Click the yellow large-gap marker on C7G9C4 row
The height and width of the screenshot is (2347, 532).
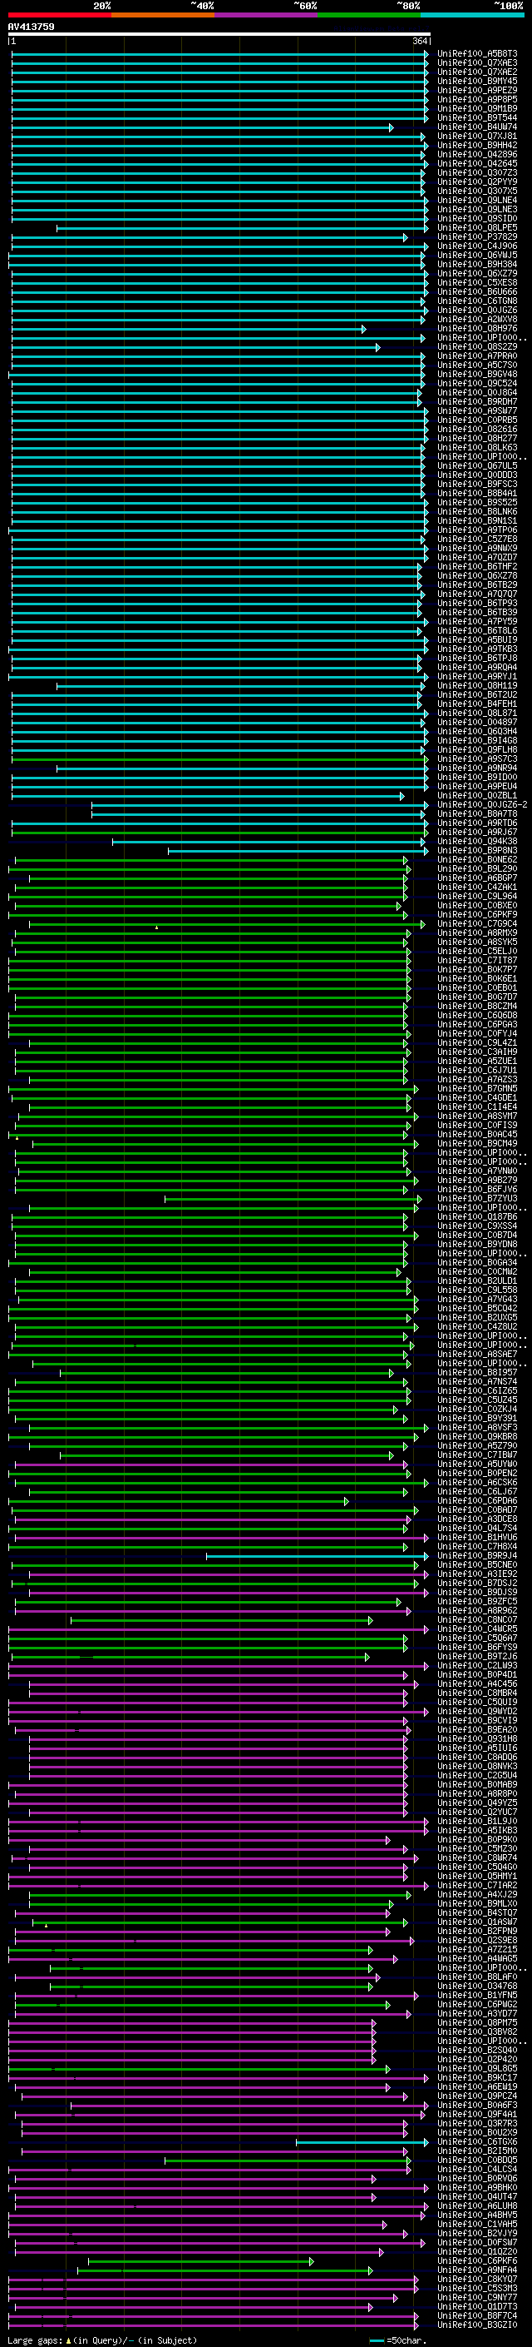(x=156, y=927)
